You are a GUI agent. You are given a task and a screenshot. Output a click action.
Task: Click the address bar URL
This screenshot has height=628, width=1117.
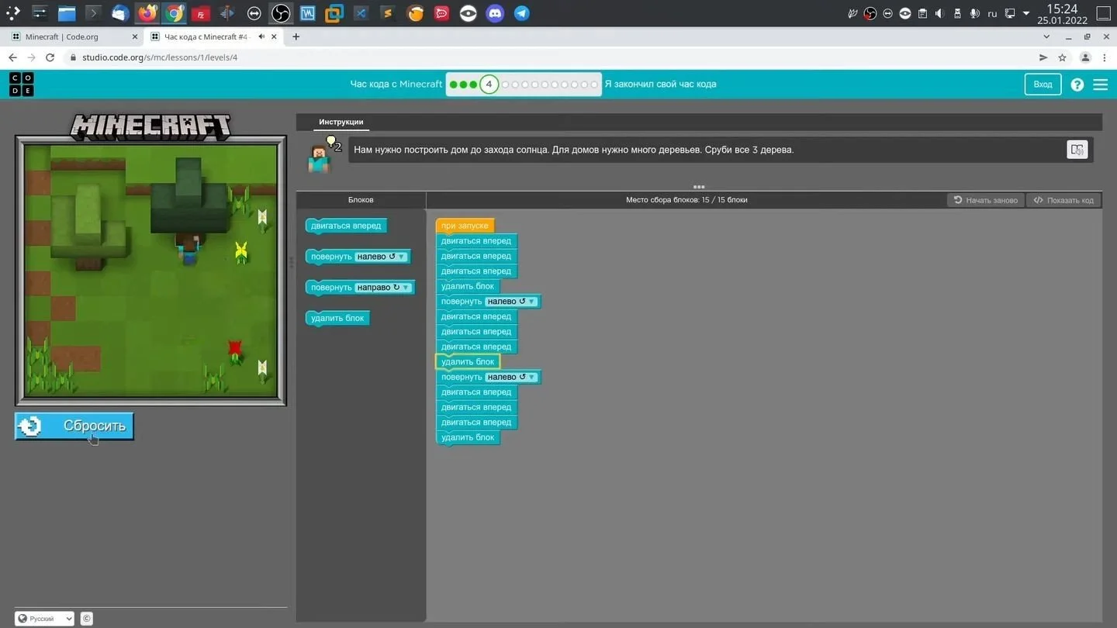[x=160, y=57]
